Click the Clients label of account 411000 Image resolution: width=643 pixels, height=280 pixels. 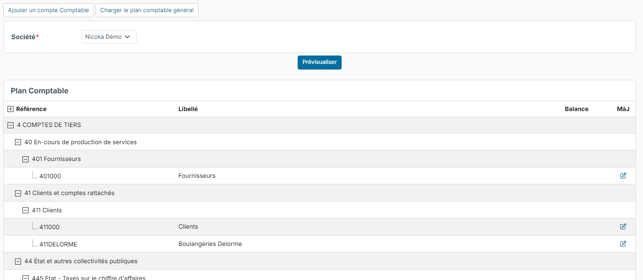pyautogui.click(x=189, y=227)
